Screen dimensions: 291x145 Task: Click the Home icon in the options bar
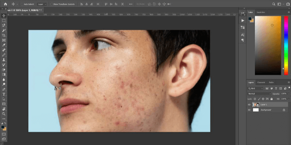tap(5, 4)
